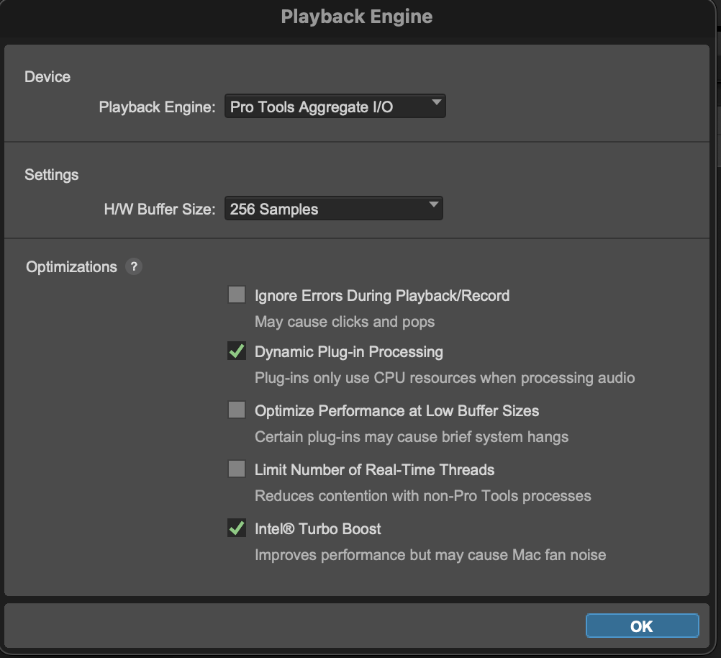The width and height of the screenshot is (721, 658).
Task: Enable Ignore Errors During Playback/Record
Action: (237, 294)
